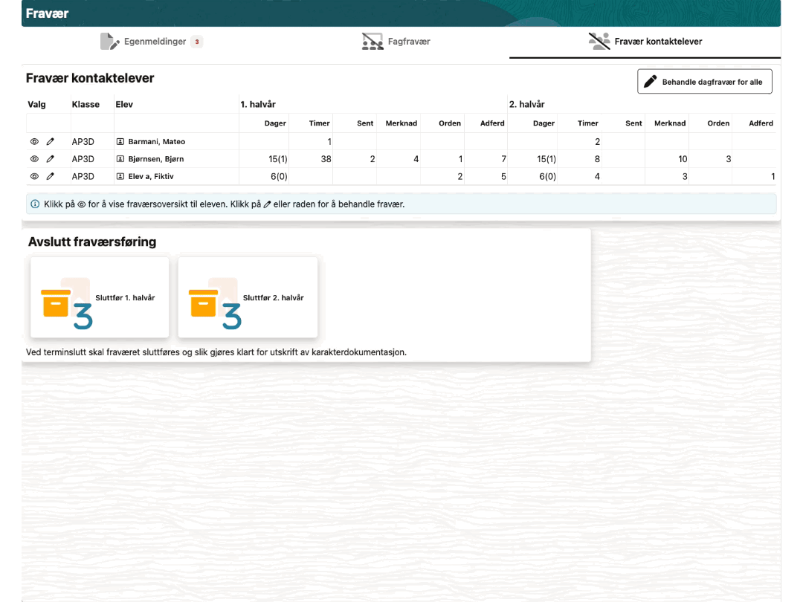Viewport: 803px width, 602px height.
Task: Click the Egenmeldinger red notification badge
Action: (197, 42)
